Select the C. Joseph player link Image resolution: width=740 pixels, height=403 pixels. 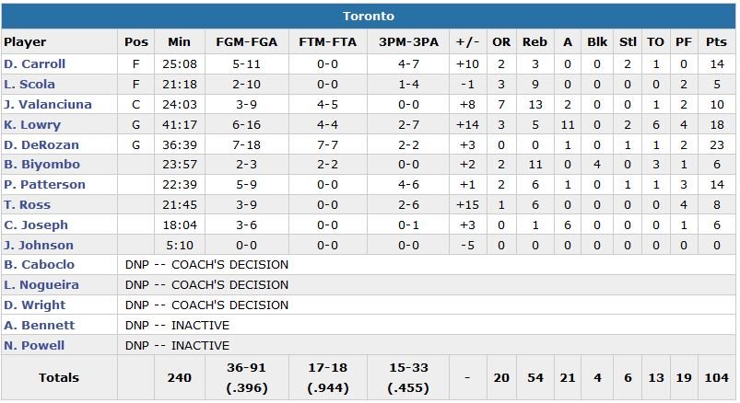[35, 225]
